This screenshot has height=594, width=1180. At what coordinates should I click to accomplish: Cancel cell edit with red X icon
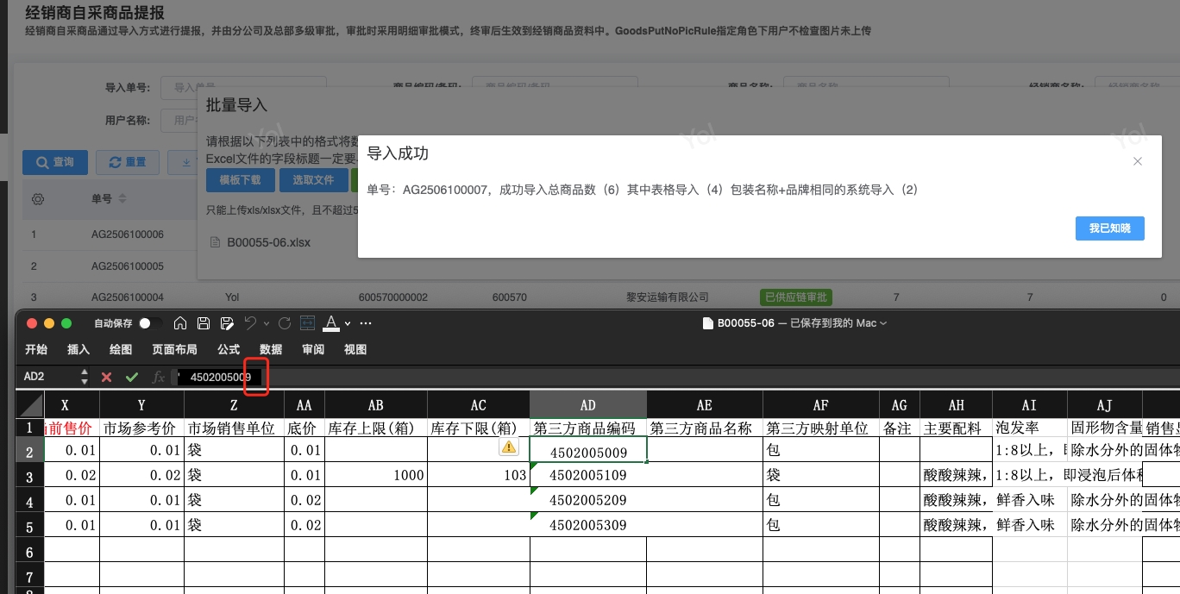(x=107, y=377)
